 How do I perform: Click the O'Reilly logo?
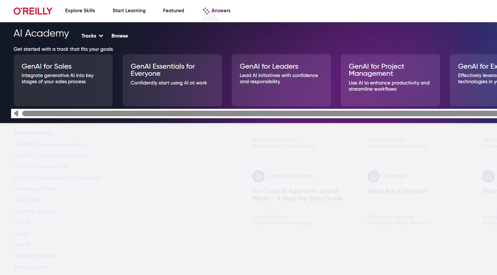point(33,11)
